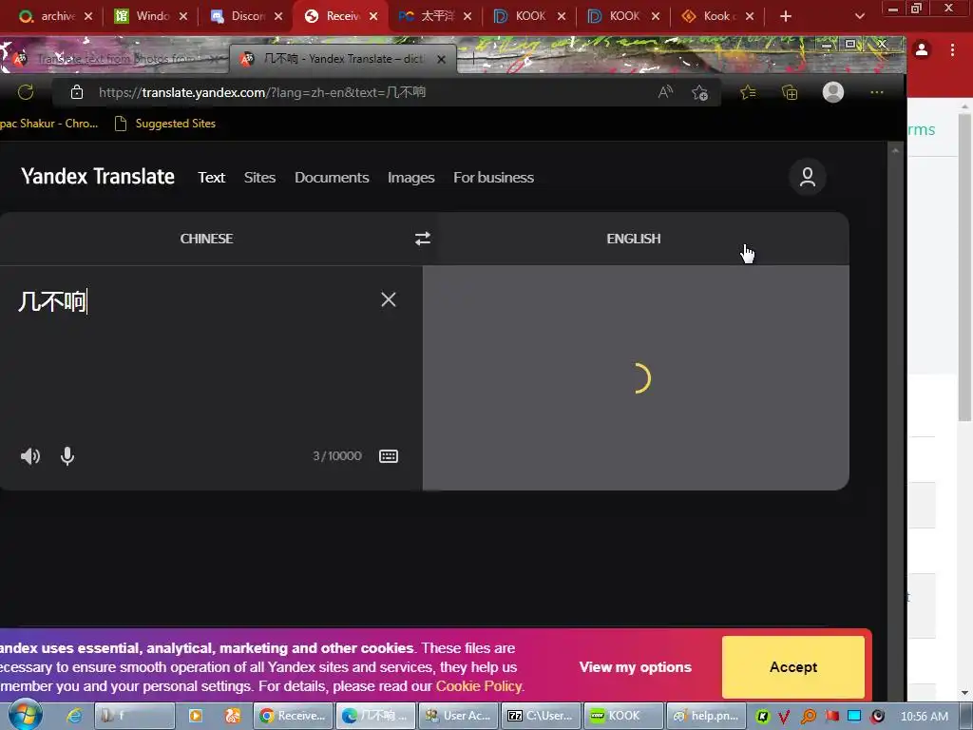Open Read aloud in address bar

(665, 92)
